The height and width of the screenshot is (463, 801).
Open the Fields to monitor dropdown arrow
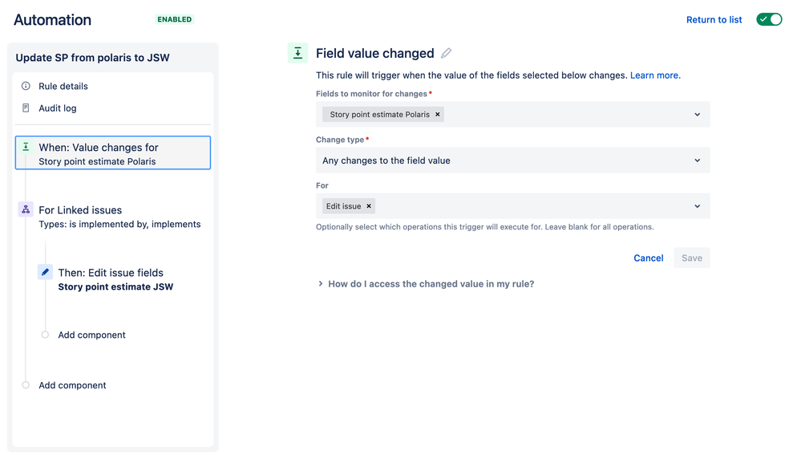point(698,115)
